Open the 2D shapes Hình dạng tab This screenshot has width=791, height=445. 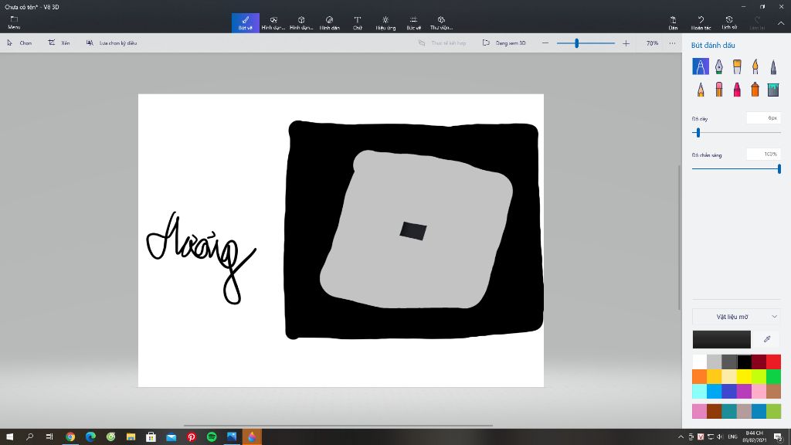[x=273, y=22]
